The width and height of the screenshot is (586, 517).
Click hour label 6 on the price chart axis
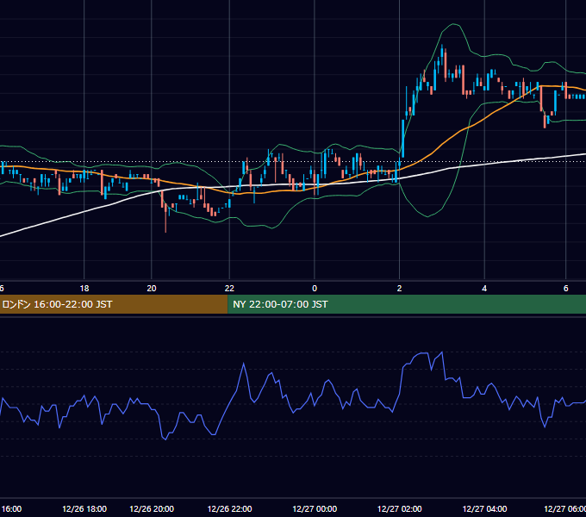(x=566, y=289)
